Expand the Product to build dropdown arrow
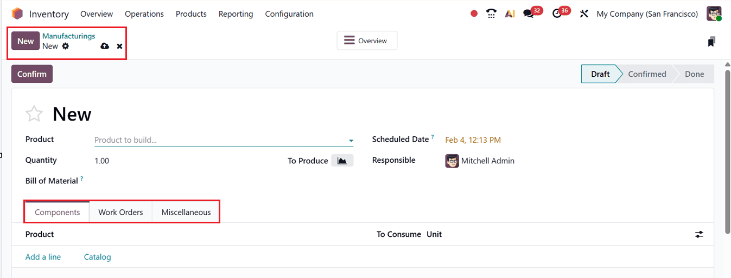 pyautogui.click(x=351, y=141)
